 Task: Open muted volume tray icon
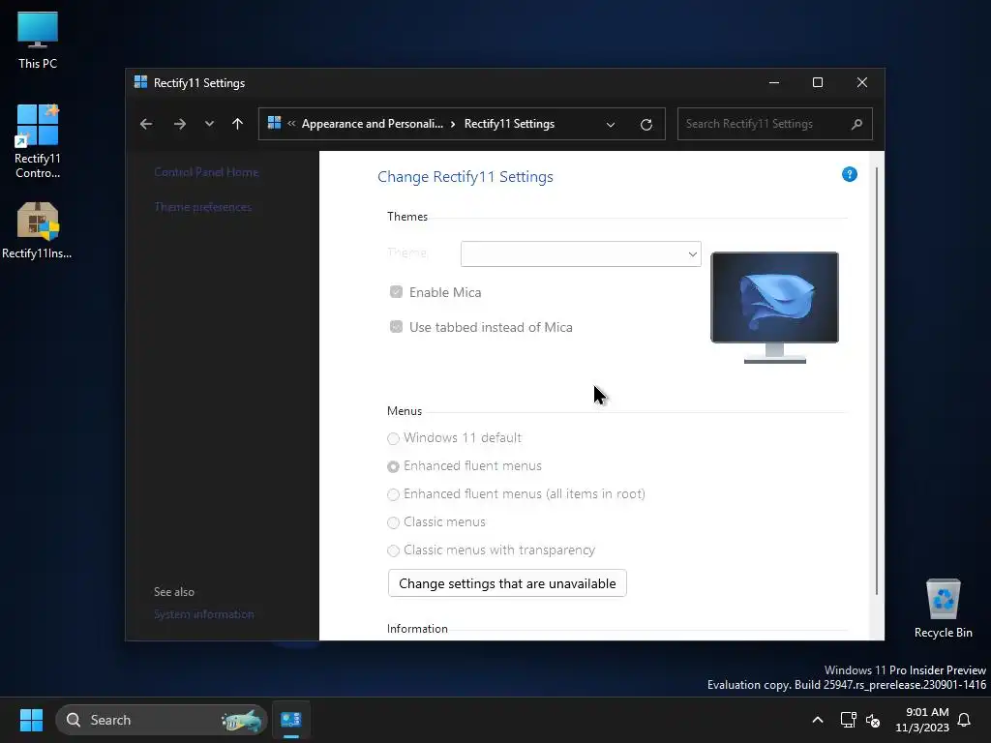click(x=873, y=720)
